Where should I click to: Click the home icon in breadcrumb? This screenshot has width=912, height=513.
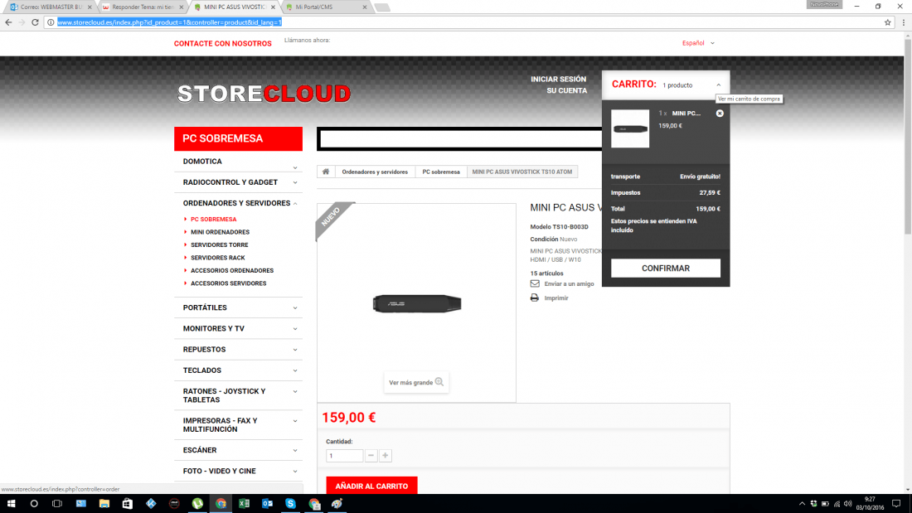click(326, 172)
